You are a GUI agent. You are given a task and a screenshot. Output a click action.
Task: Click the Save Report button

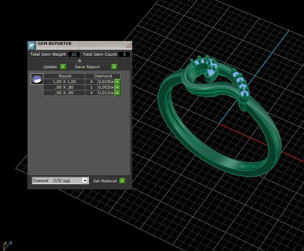pyautogui.click(x=92, y=67)
